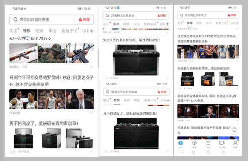Expand channel list with plus beside 23省份 search
Image resolution: width=248 pixels, height=161 pixels.
click(x=167, y=24)
